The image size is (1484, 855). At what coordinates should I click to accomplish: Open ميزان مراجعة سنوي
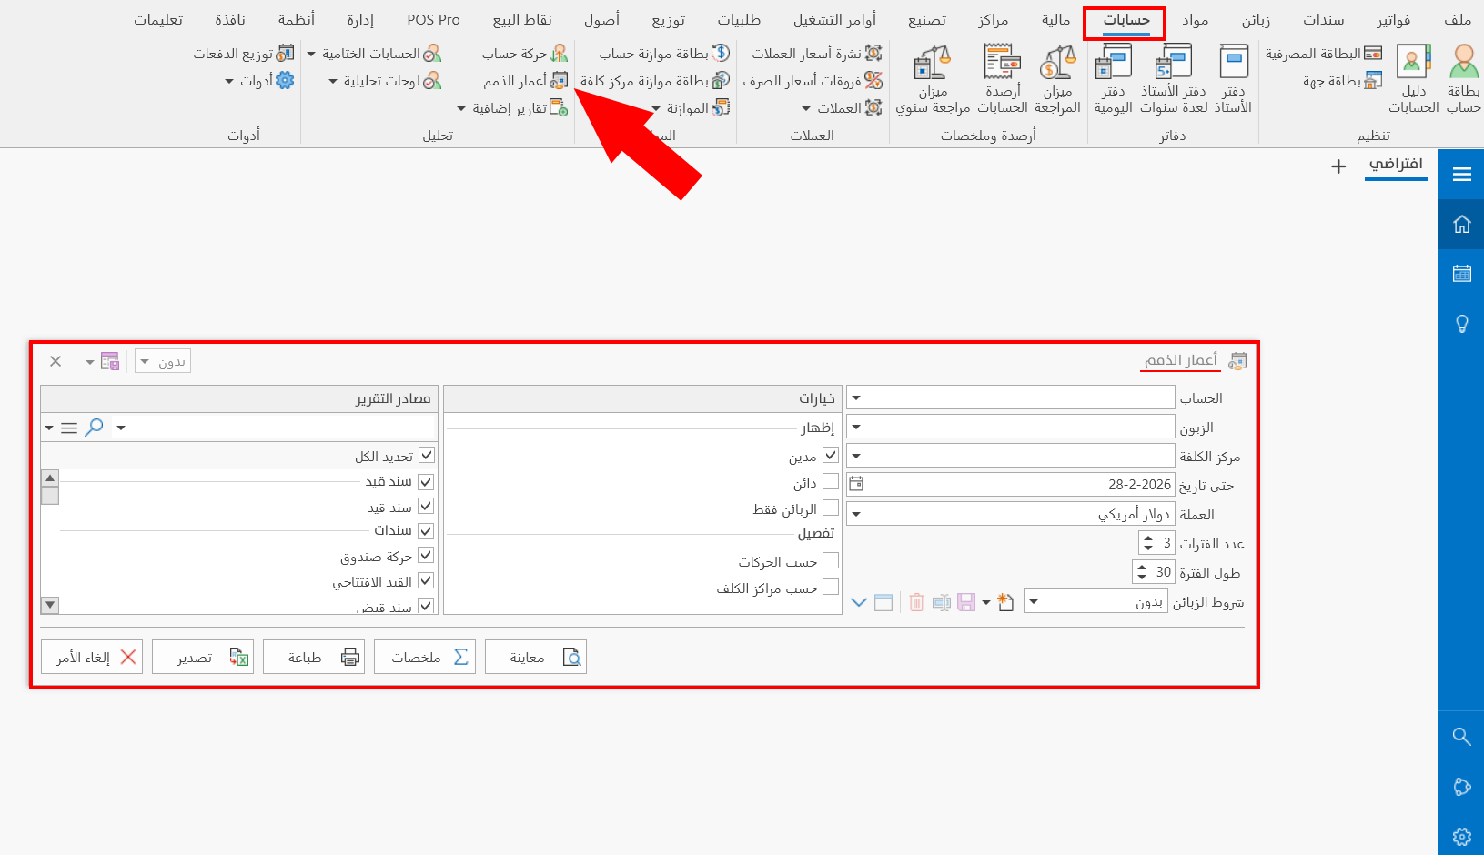[933, 80]
